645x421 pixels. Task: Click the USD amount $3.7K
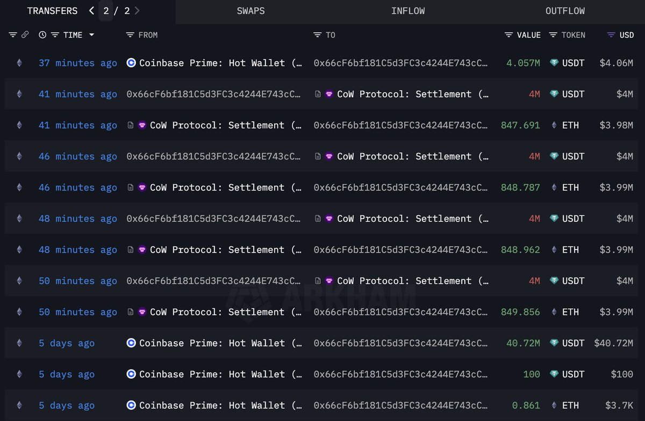(x=619, y=405)
